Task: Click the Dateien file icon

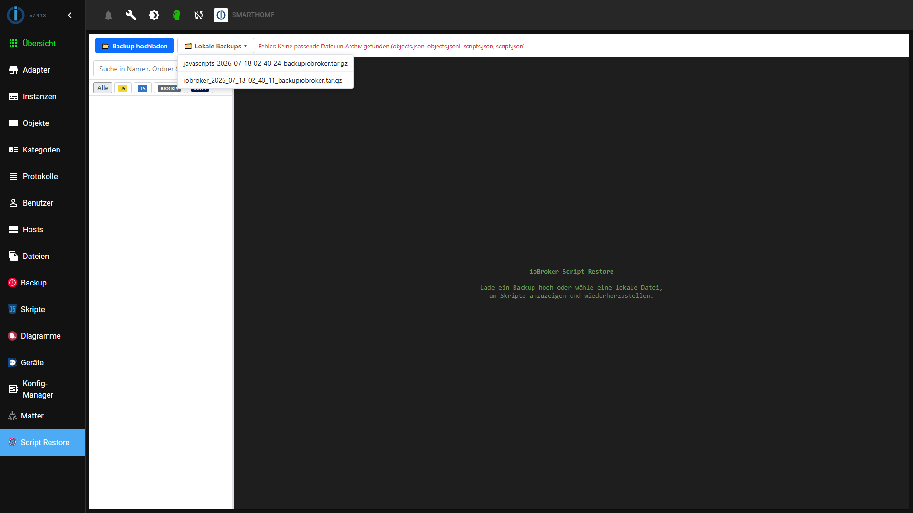Action: click(x=13, y=256)
